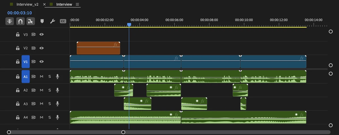Mute track A3
Viewport: 339px width, 135px height.
pyautogui.click(x=42, y=104)
